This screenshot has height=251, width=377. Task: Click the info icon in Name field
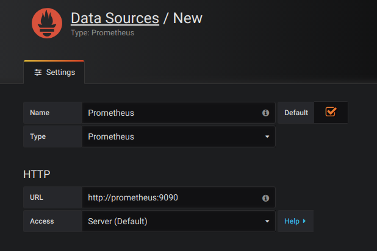[265, 113]
